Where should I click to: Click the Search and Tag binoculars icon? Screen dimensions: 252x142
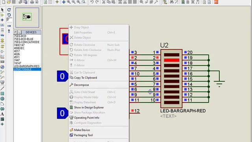click(x=172, y=2)
